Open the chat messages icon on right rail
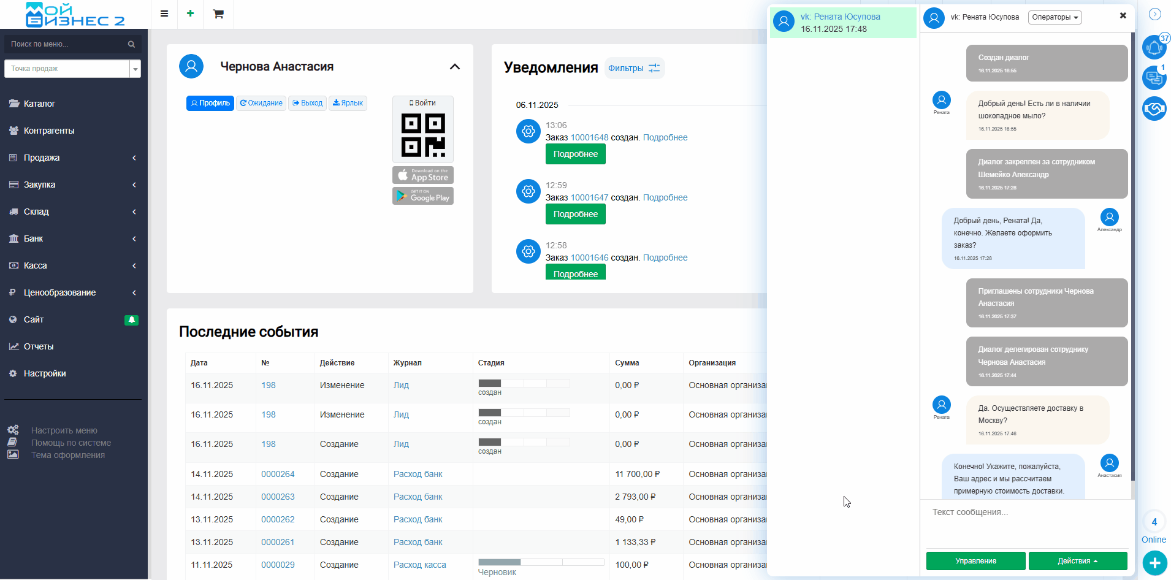Image resolution: width=1171 pixels, height=580 pixels. click(x=1154, y=78)
